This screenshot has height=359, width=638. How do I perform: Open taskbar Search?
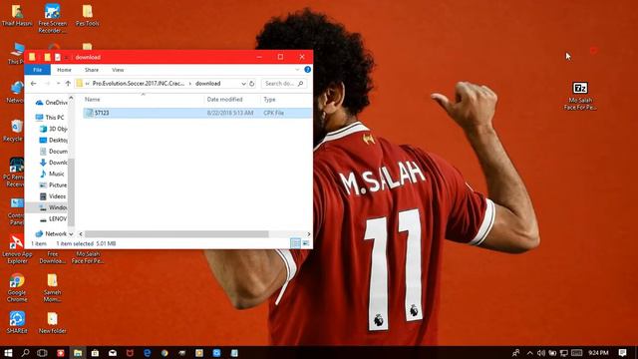click(25, 352)
